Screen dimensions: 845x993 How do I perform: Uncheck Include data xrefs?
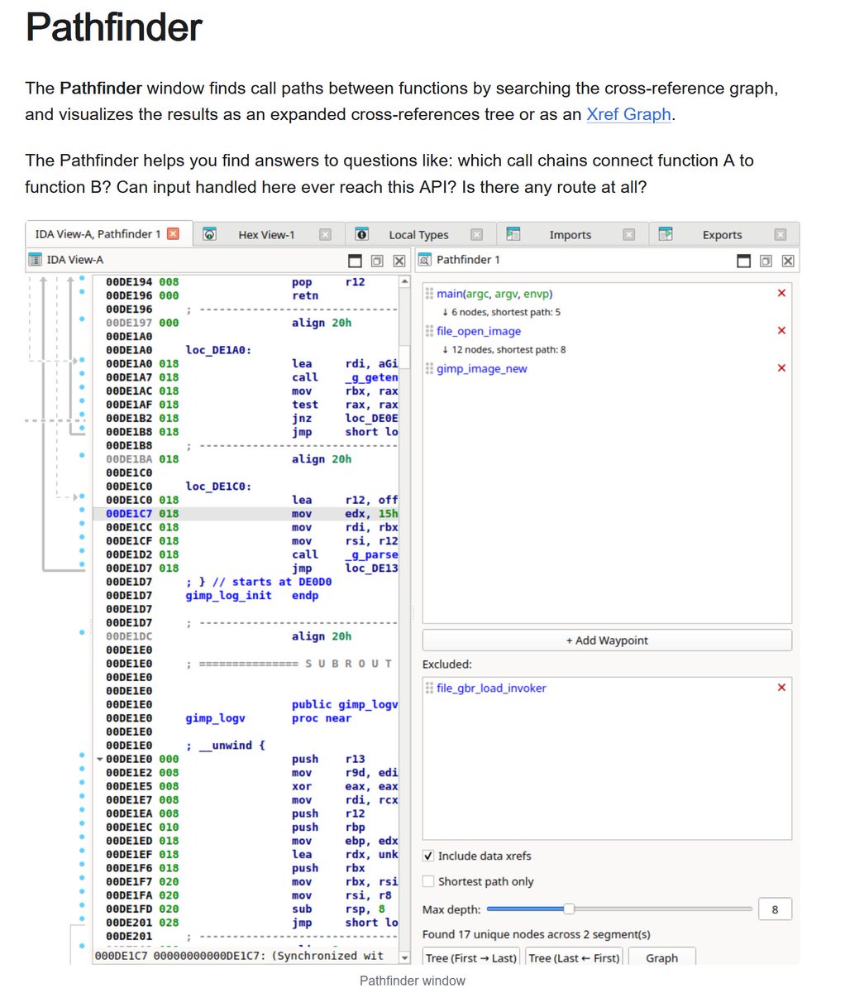coord(428,856)
